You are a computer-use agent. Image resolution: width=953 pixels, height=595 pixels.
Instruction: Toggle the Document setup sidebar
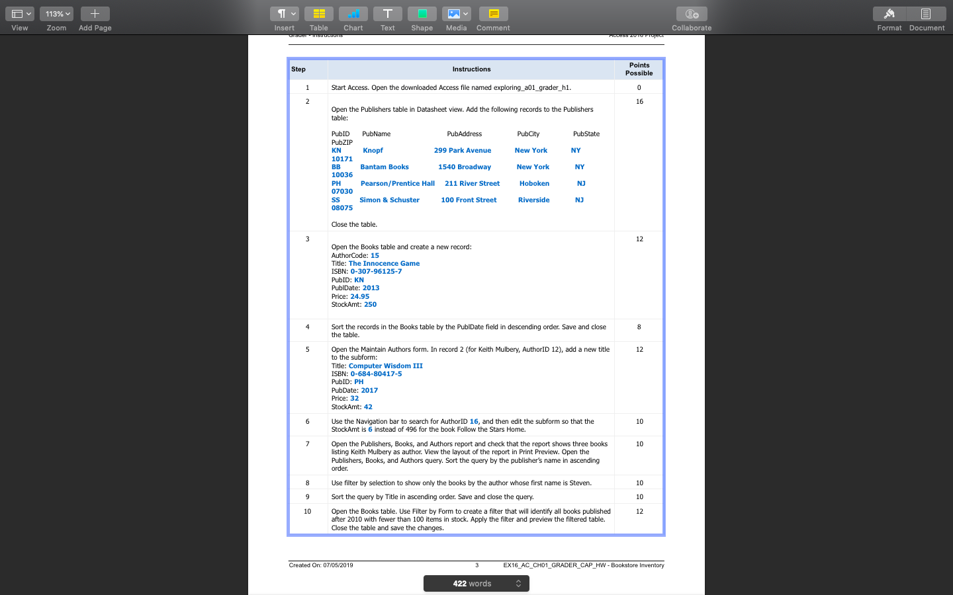point(927,13)
